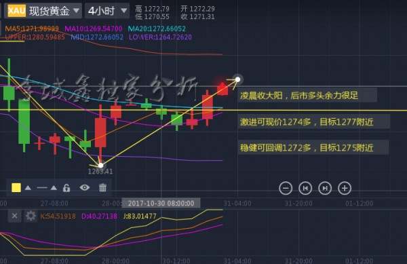Click the 低 1270.55 low price readout
The height and width of the screenshot is (264, 407).
pyautogui.click(x=153, y=17)
